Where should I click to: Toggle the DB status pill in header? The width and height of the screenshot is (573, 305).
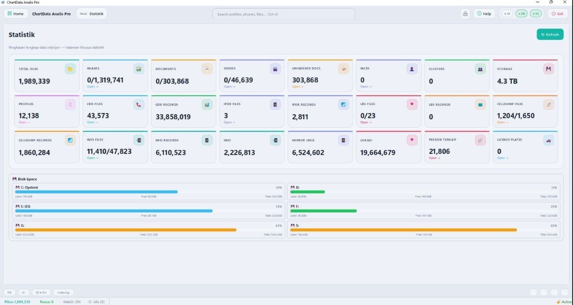[x=522, y=14]
